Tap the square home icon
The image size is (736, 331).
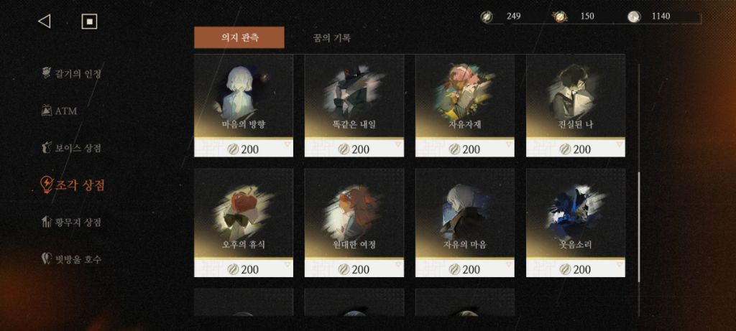(89, 21)
